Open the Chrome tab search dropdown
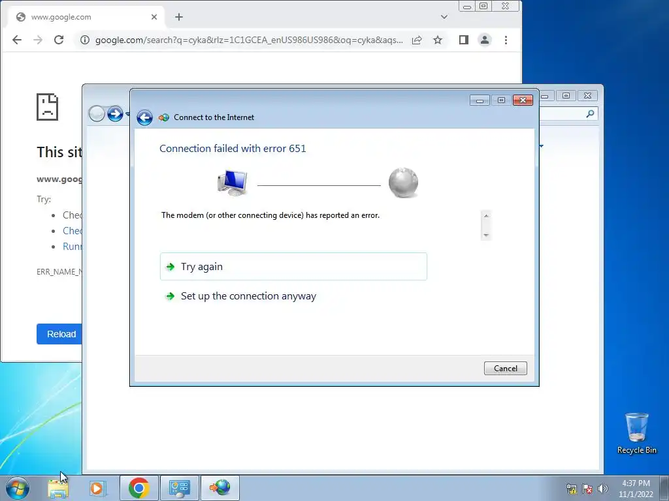Screen dimensions: 669x501 [x=444, y=17]
